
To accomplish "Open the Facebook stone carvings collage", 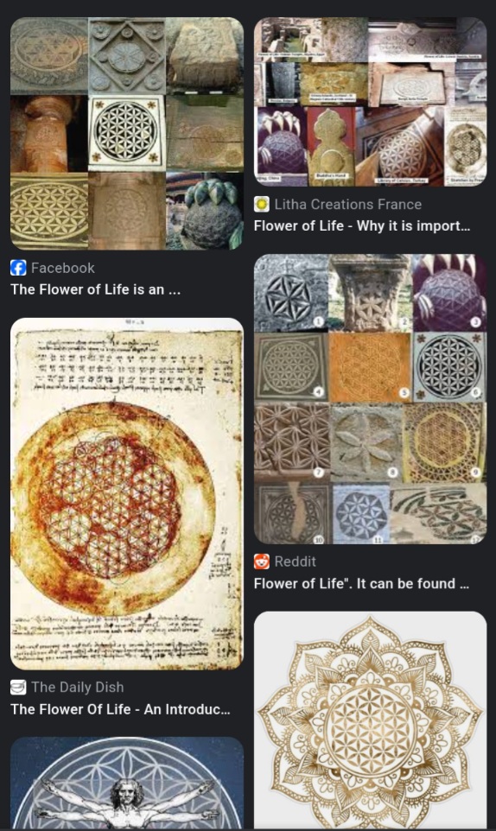I will [127, 134].
